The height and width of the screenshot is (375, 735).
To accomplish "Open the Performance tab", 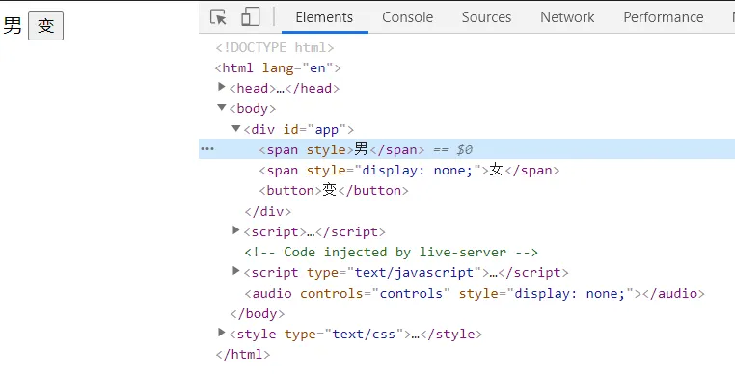I will 664,17.
